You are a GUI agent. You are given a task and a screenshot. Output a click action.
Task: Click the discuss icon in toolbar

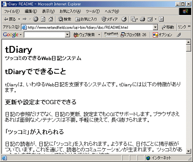161,19
